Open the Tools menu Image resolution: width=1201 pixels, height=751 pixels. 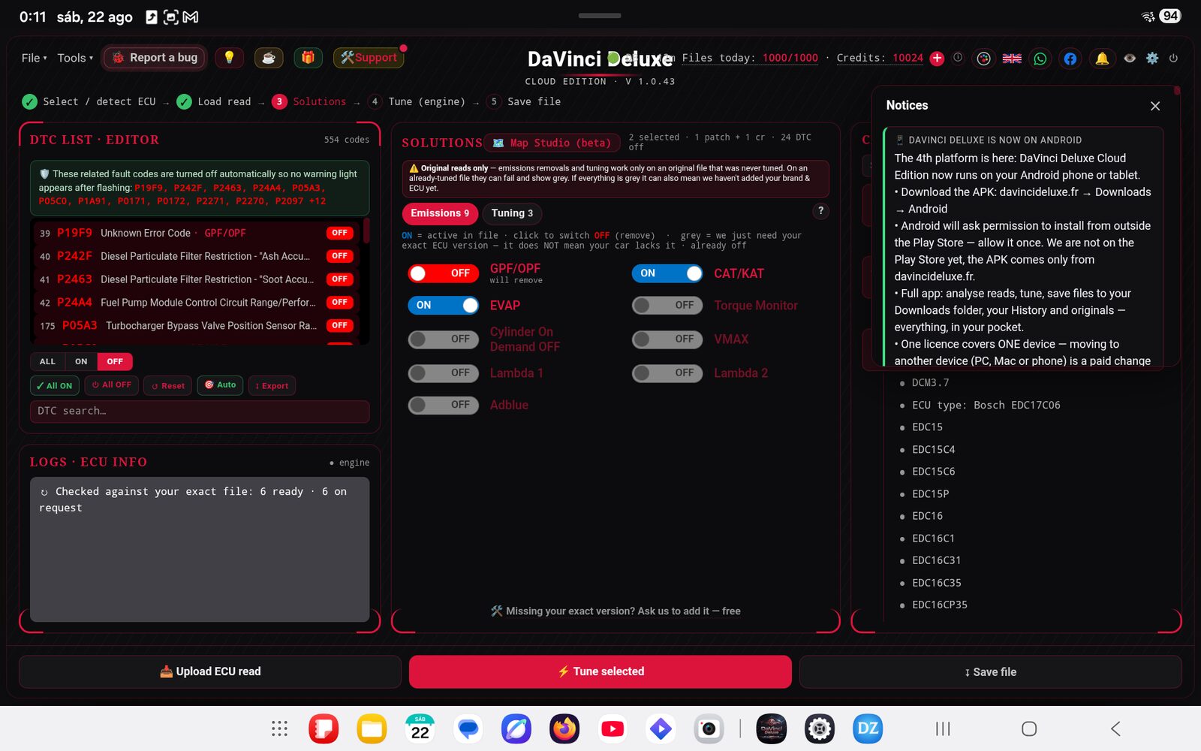pyautogui.click(x=75, y=58)
